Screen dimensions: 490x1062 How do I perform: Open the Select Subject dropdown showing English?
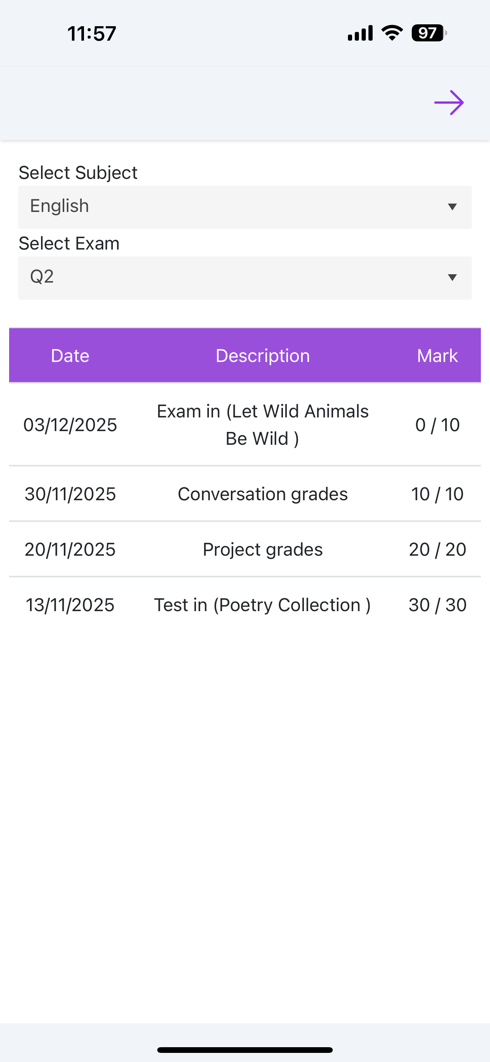[x=245, y=207]
